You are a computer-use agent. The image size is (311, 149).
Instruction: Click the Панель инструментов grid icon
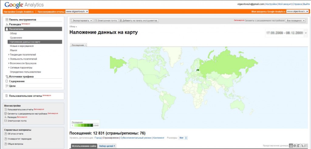pos(7,20)
